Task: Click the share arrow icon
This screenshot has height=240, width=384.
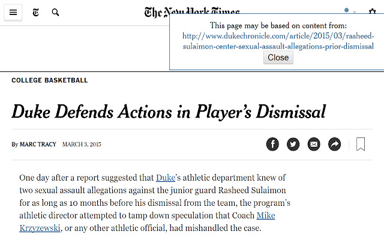Action: click(x=335, y=144)
